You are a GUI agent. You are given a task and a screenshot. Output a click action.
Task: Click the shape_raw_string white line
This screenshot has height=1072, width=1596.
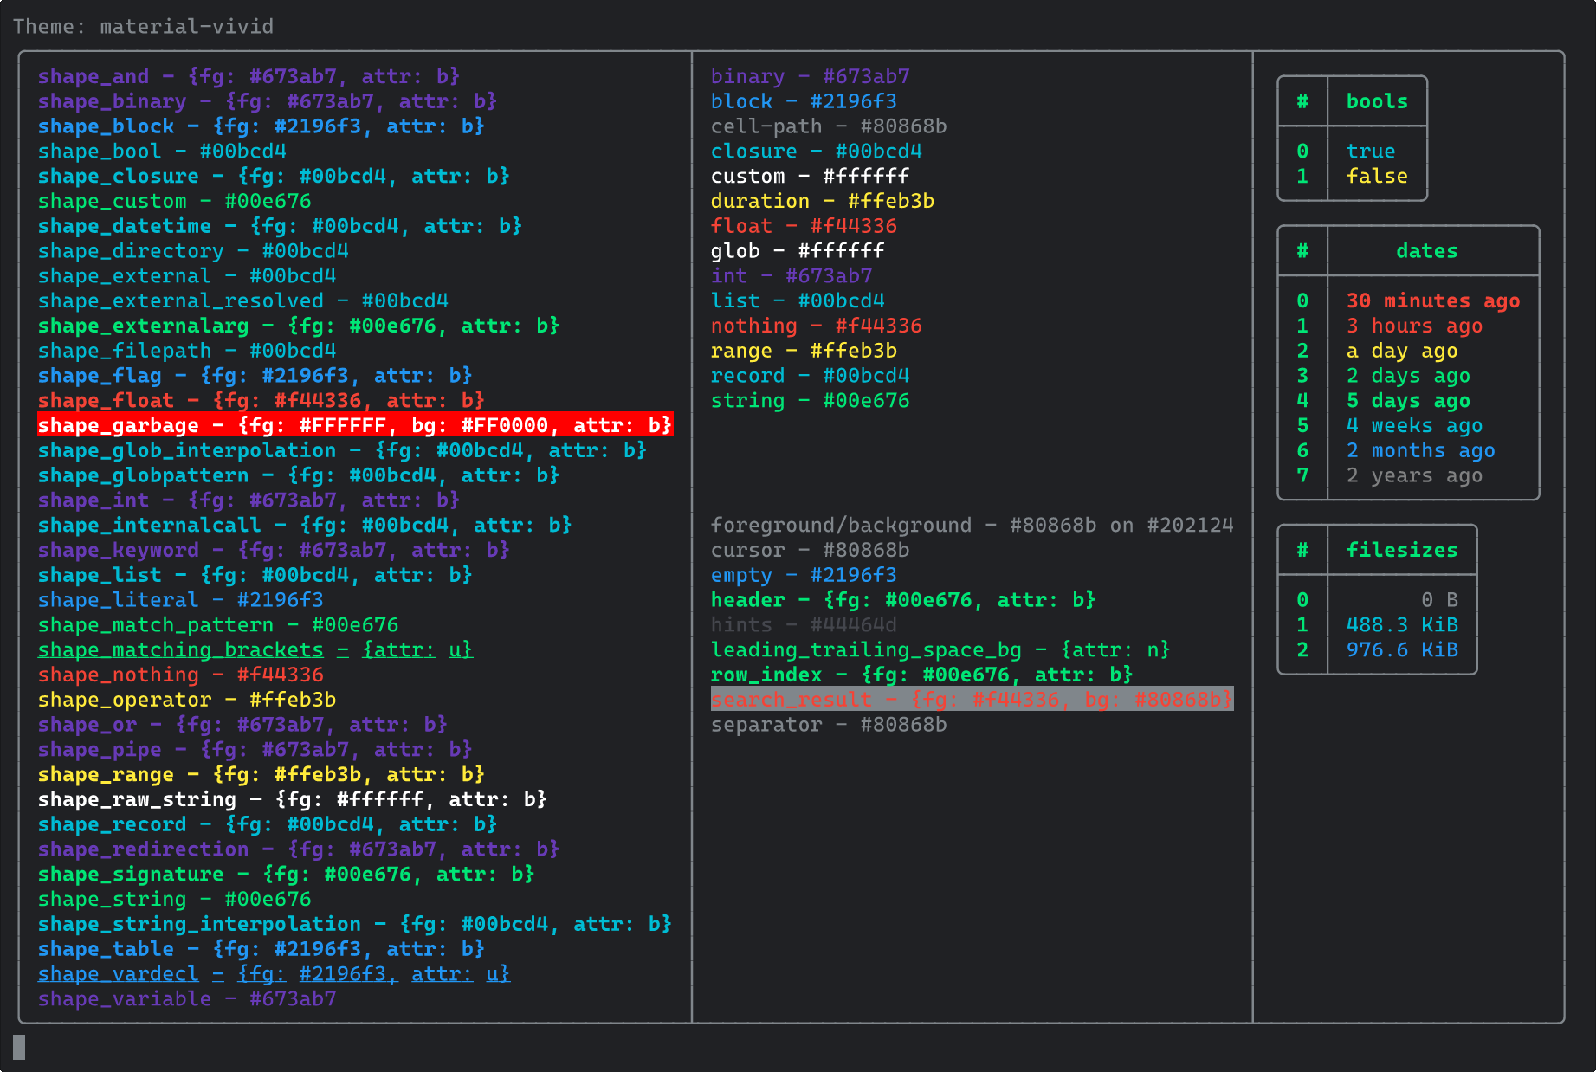click(293, 799)
